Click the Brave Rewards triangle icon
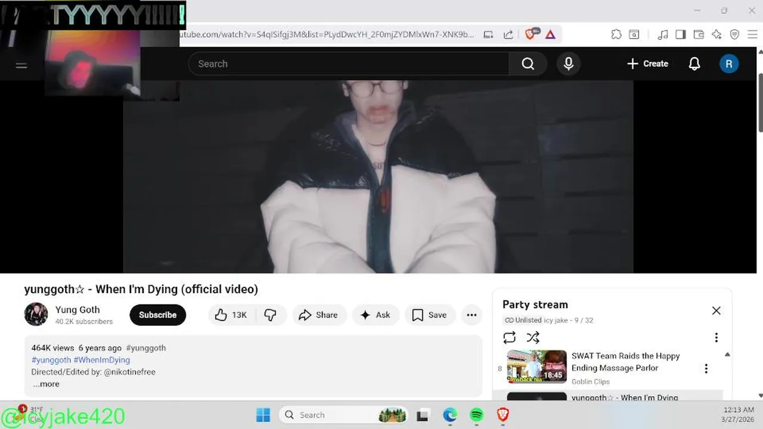This screenshot has height=429, width=763. [x=550, y=35]
